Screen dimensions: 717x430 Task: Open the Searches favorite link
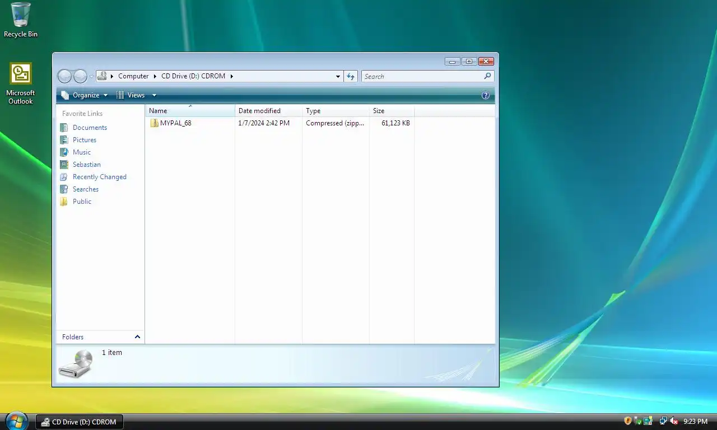(x=86, y=189)
